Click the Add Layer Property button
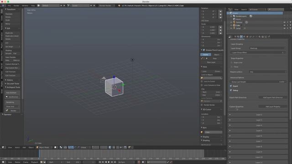This screenshot has height=164, width=292. tap(273, 107)
